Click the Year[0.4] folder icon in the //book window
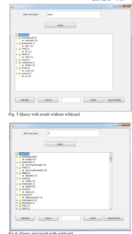The width and height of the screenshot is (132, 234). tap(20, 60)
